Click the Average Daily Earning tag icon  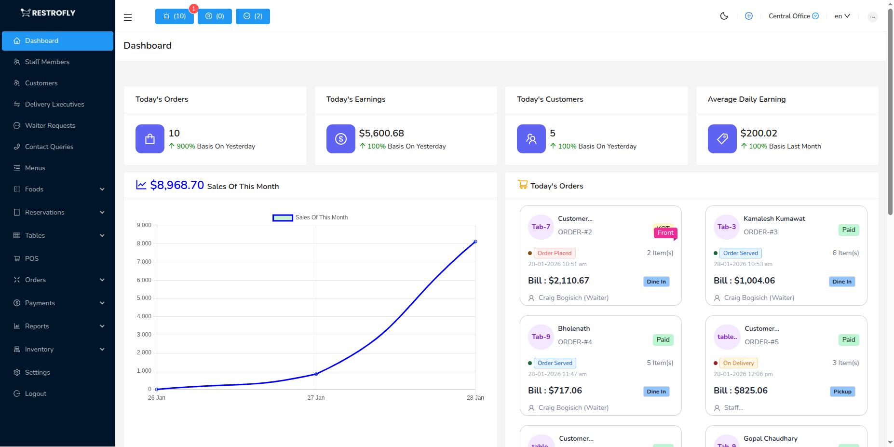(x=722, y=139)
